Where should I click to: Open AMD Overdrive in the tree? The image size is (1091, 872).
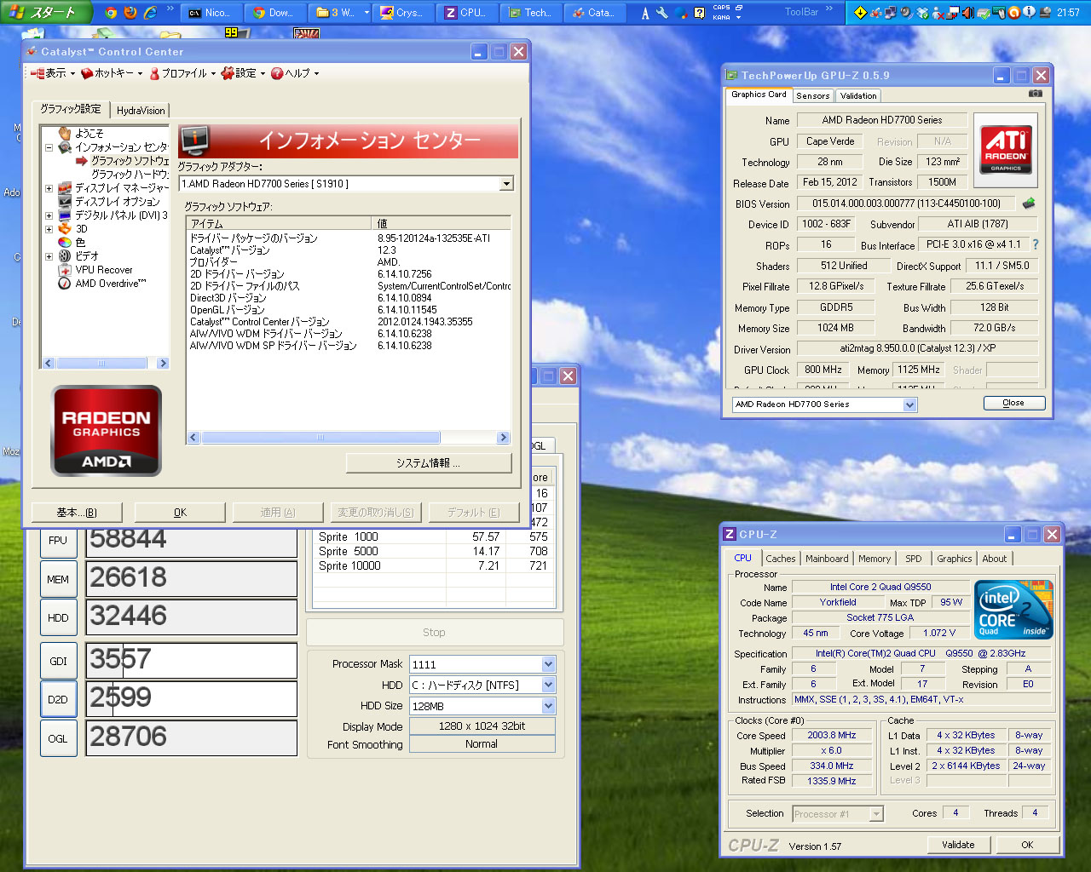110,284
